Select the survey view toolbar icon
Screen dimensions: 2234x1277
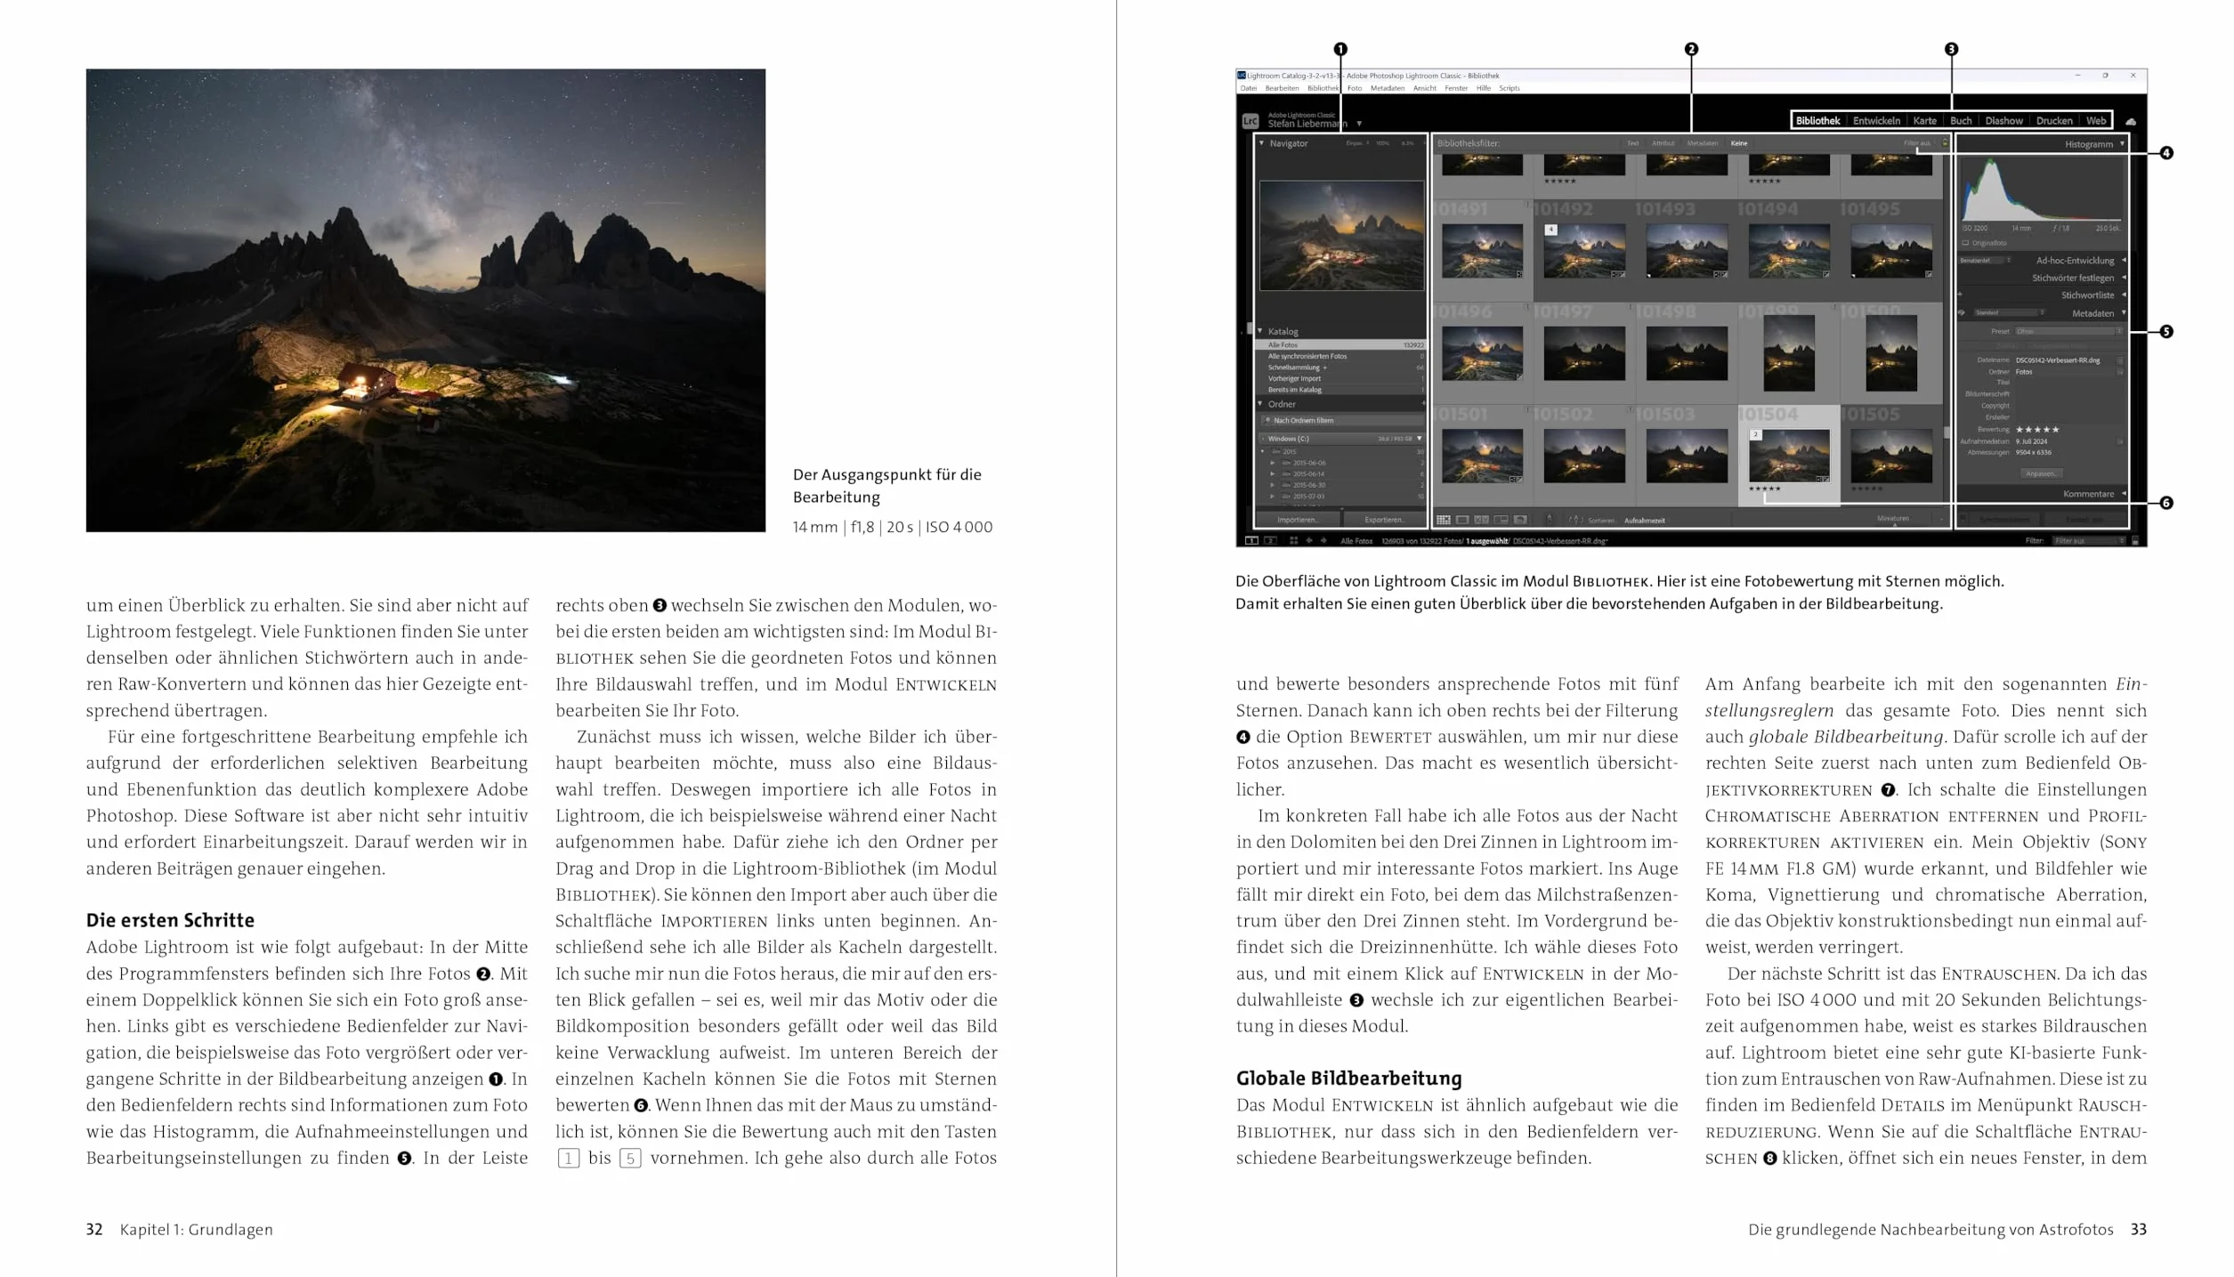[x=1501, y=520]
